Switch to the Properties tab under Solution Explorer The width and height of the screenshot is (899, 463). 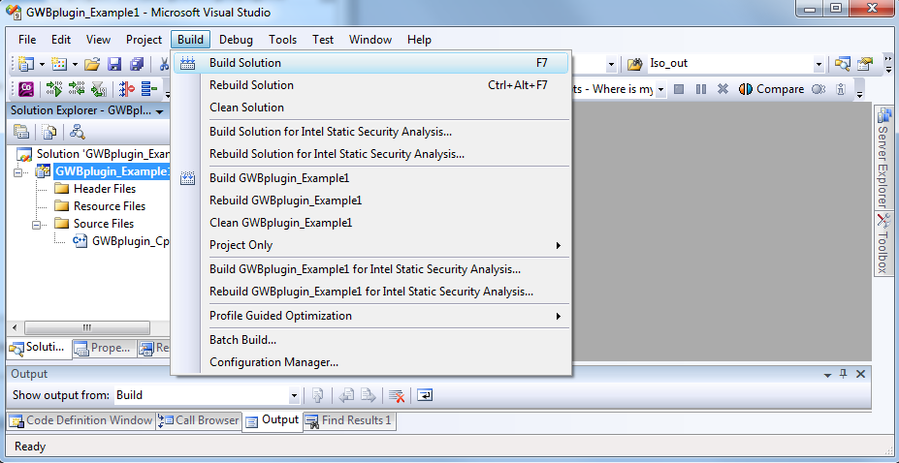[105, 348]
